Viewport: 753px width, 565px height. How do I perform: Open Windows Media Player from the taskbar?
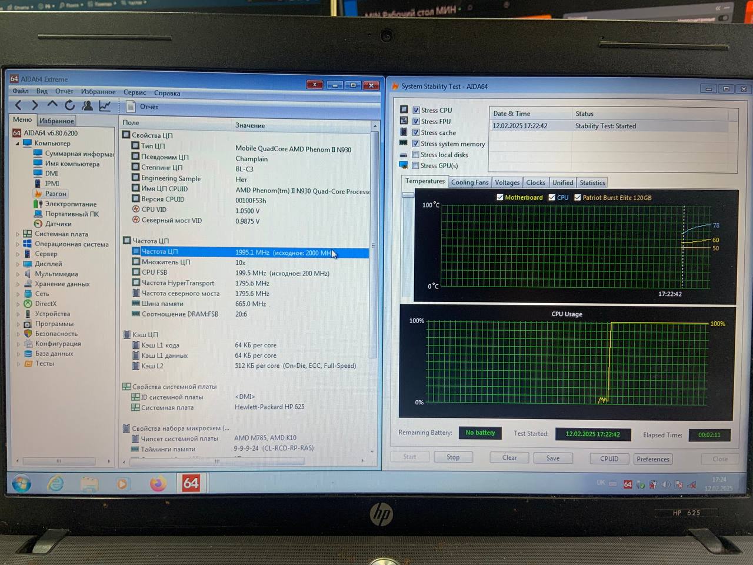pos(122,484)
